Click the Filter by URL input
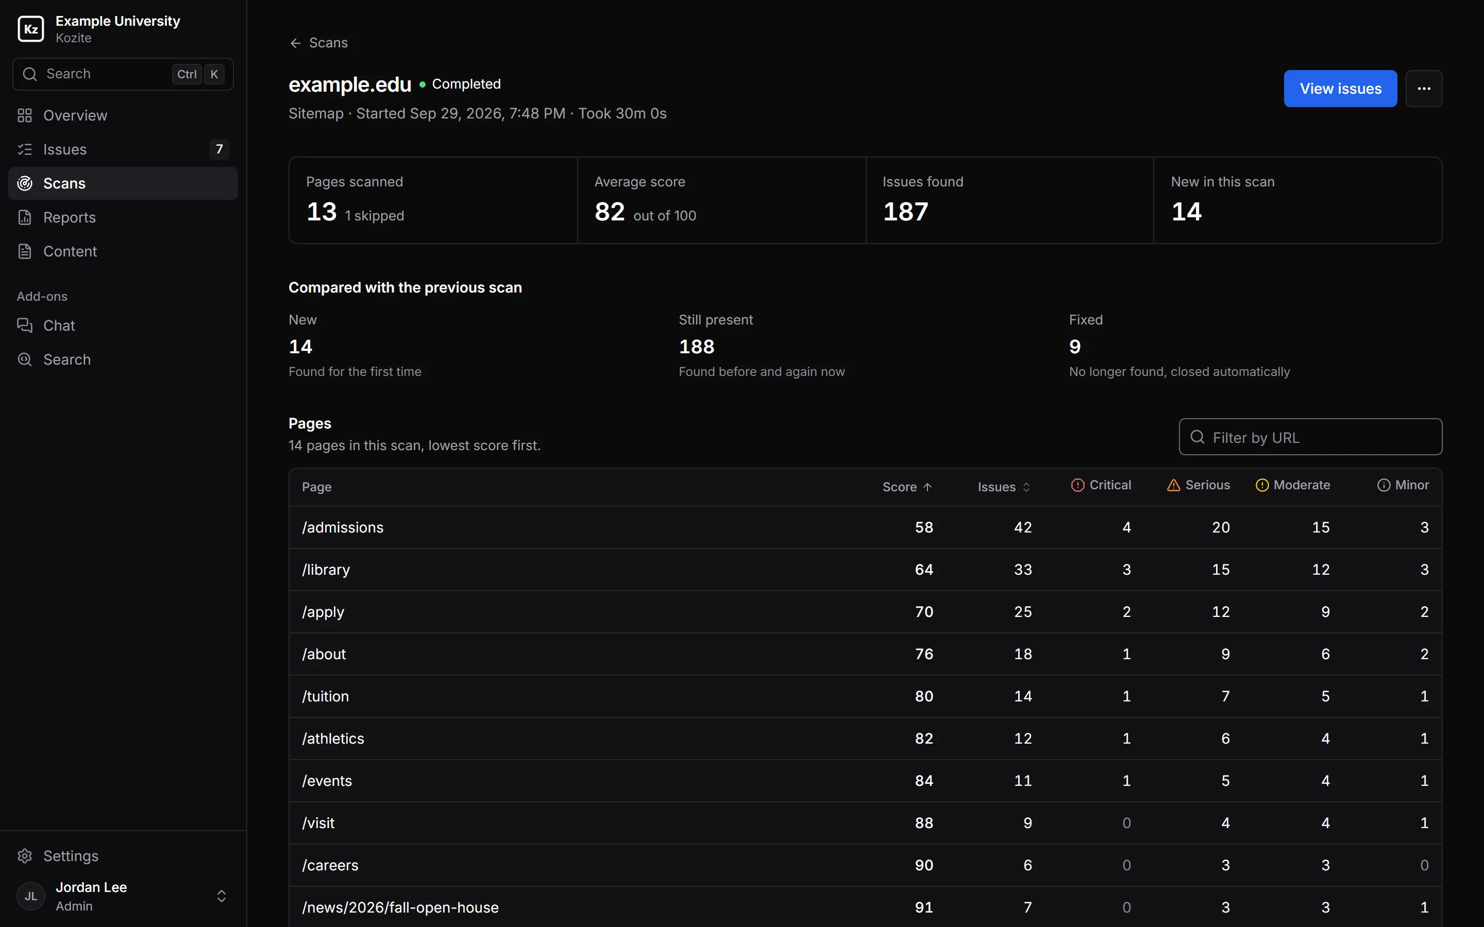This screenshot has height=927, width=1484. 1310,437
